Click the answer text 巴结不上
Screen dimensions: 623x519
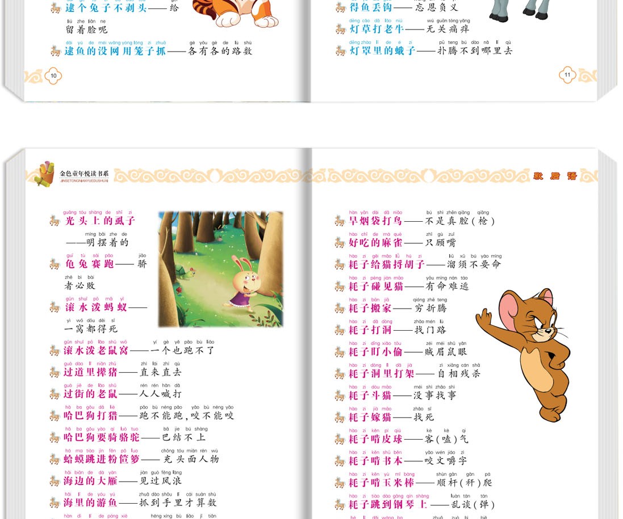184,437
